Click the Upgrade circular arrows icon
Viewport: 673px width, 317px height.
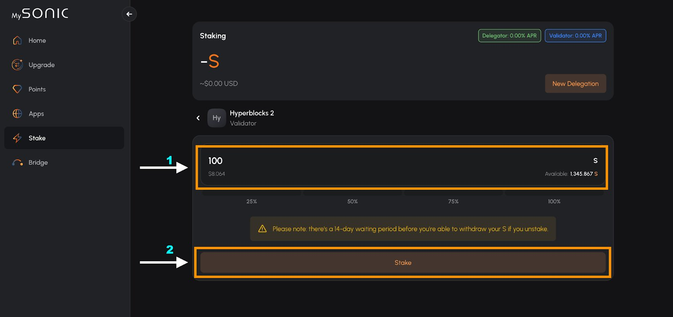pyautogui.click(x=17, y=65)
